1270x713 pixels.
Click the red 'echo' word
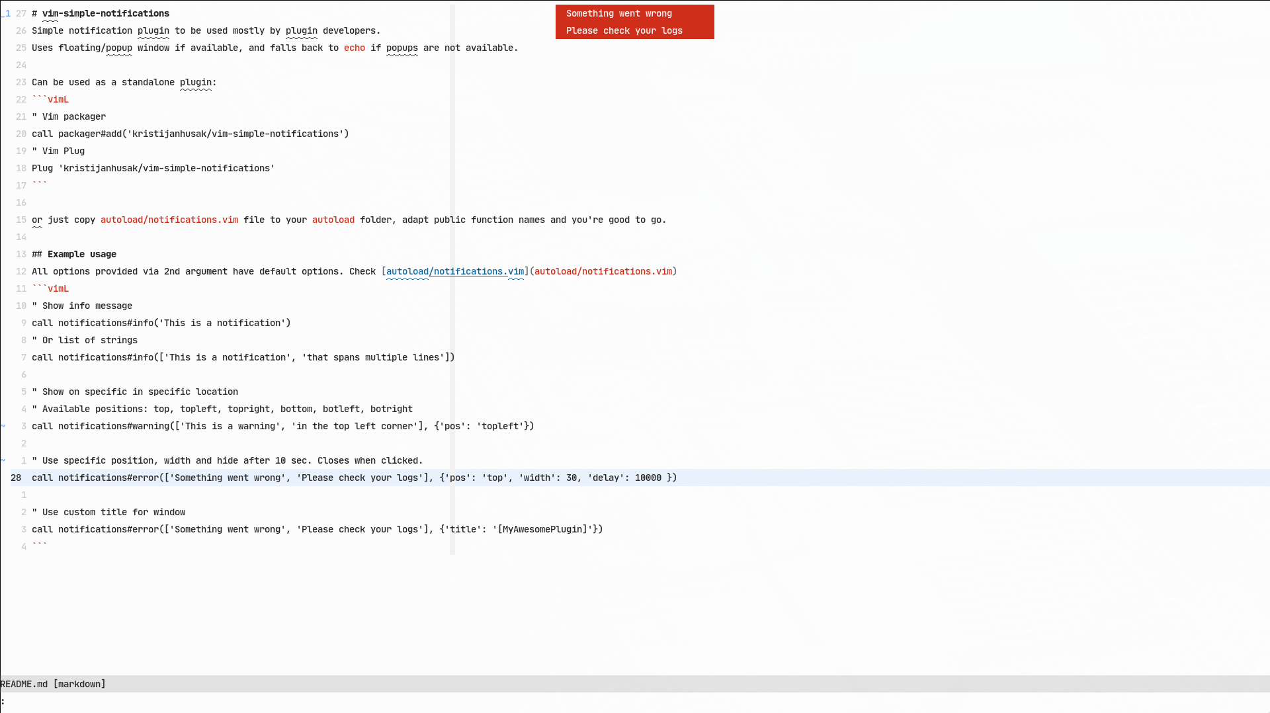354,48
